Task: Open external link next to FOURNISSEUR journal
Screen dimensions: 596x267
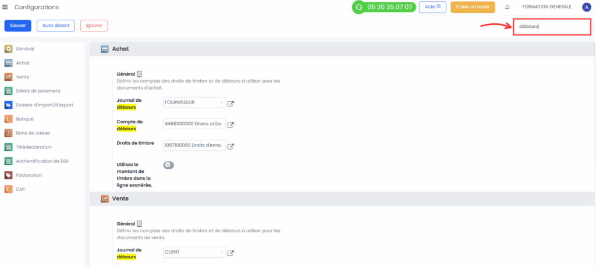Action: 230,104
